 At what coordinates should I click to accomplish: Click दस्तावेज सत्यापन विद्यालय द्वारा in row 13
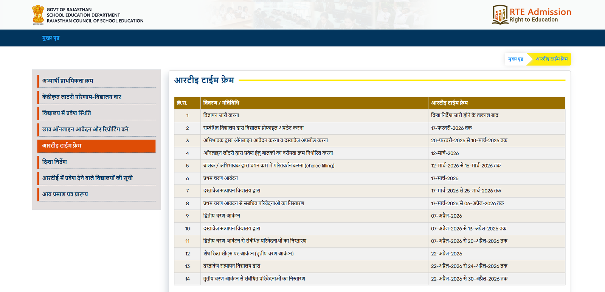pos(232,266)
